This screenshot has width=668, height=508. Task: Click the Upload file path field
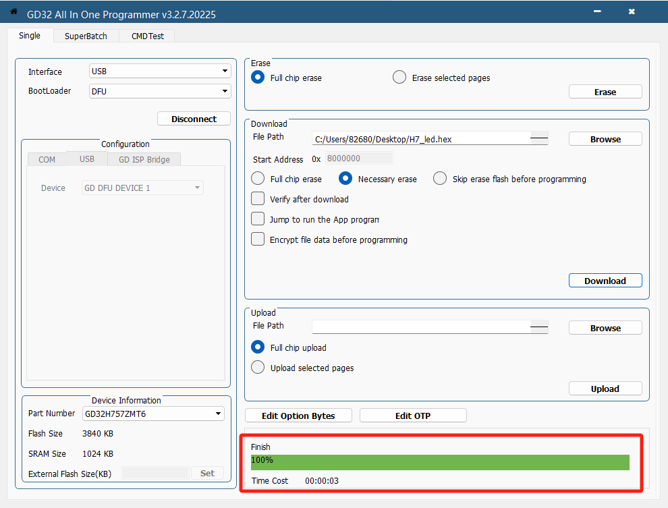(430, 327)
